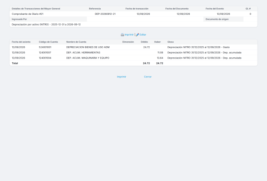Click the Total row label
The height and width of the screenshot is (181, 267).
coord(15,63)
